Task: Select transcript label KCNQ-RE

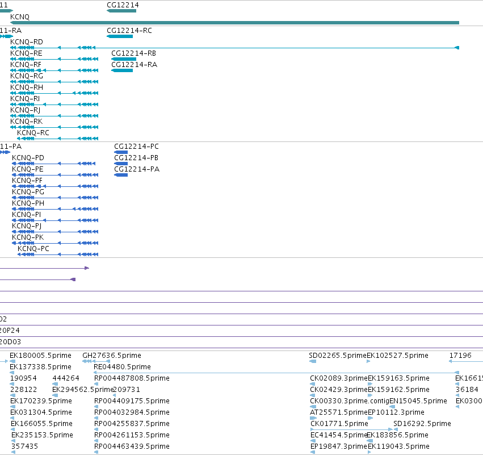Action: coord(26,53)
